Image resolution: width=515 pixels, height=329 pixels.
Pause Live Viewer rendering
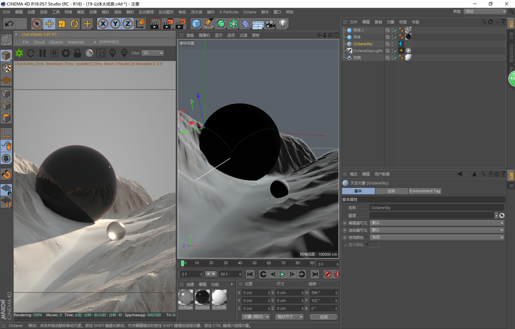[43, 53]
